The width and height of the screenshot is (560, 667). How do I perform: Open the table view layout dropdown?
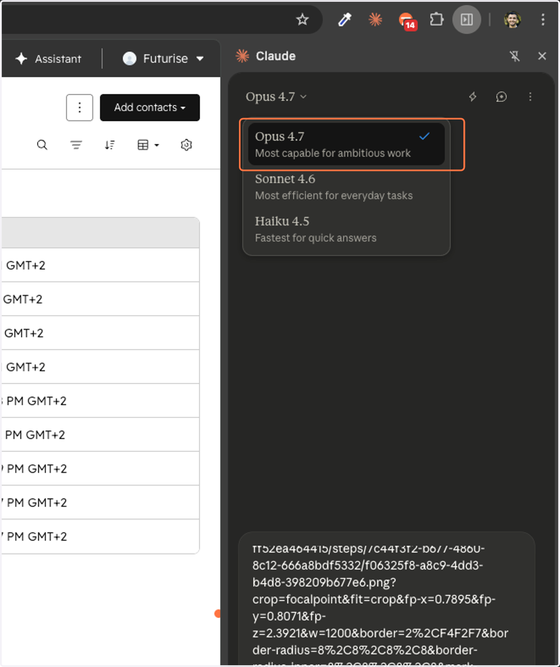tap(148, 145)
